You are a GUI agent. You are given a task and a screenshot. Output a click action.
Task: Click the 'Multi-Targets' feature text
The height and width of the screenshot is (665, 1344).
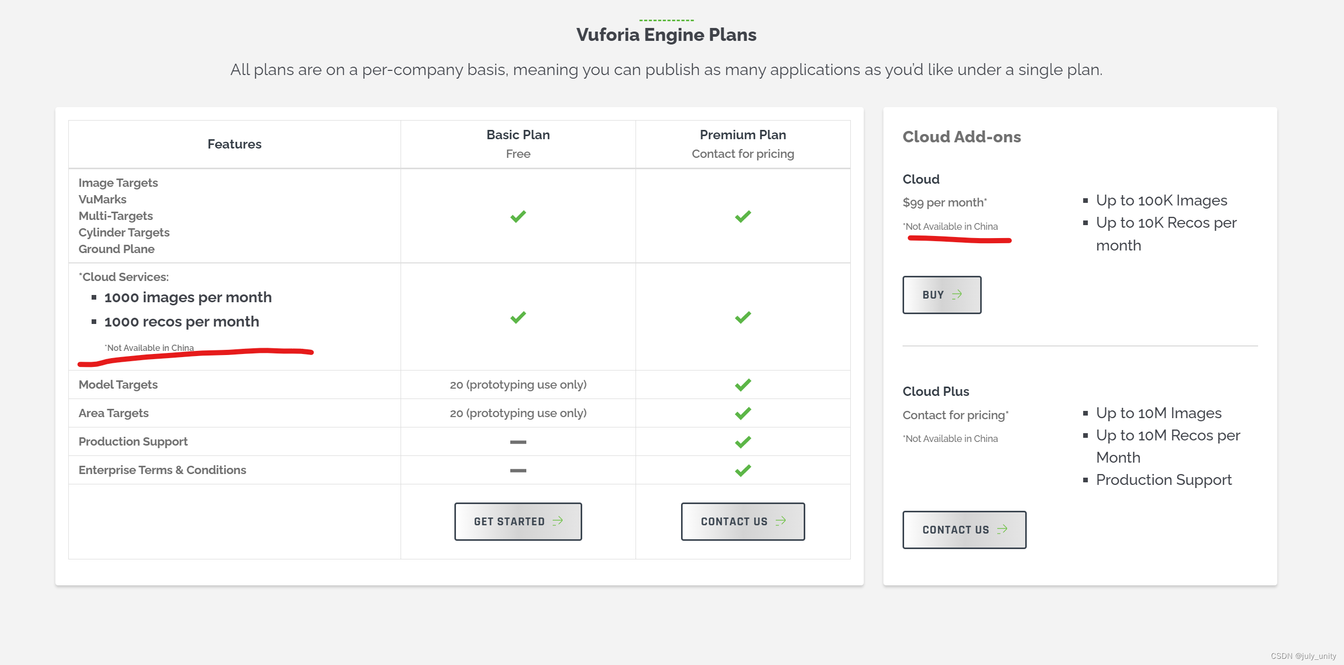[x=115, y=216]
